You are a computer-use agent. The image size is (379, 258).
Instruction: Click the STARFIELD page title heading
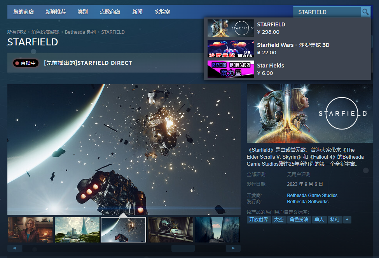click(33, 42)
